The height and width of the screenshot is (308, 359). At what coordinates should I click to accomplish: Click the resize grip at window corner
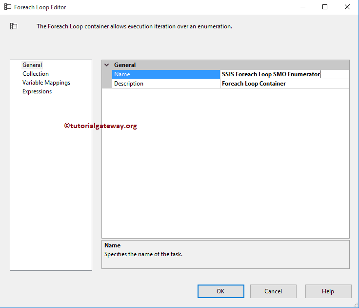[x=356, y=305]
